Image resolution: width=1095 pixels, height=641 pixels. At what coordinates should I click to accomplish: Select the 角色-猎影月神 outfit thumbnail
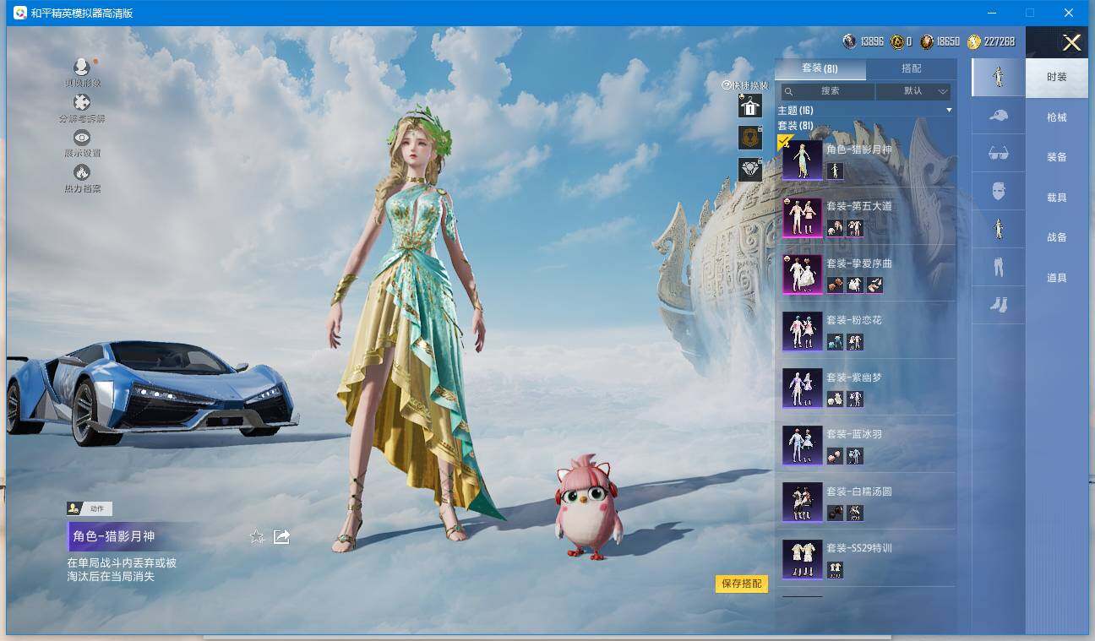(x=802, y=160)
